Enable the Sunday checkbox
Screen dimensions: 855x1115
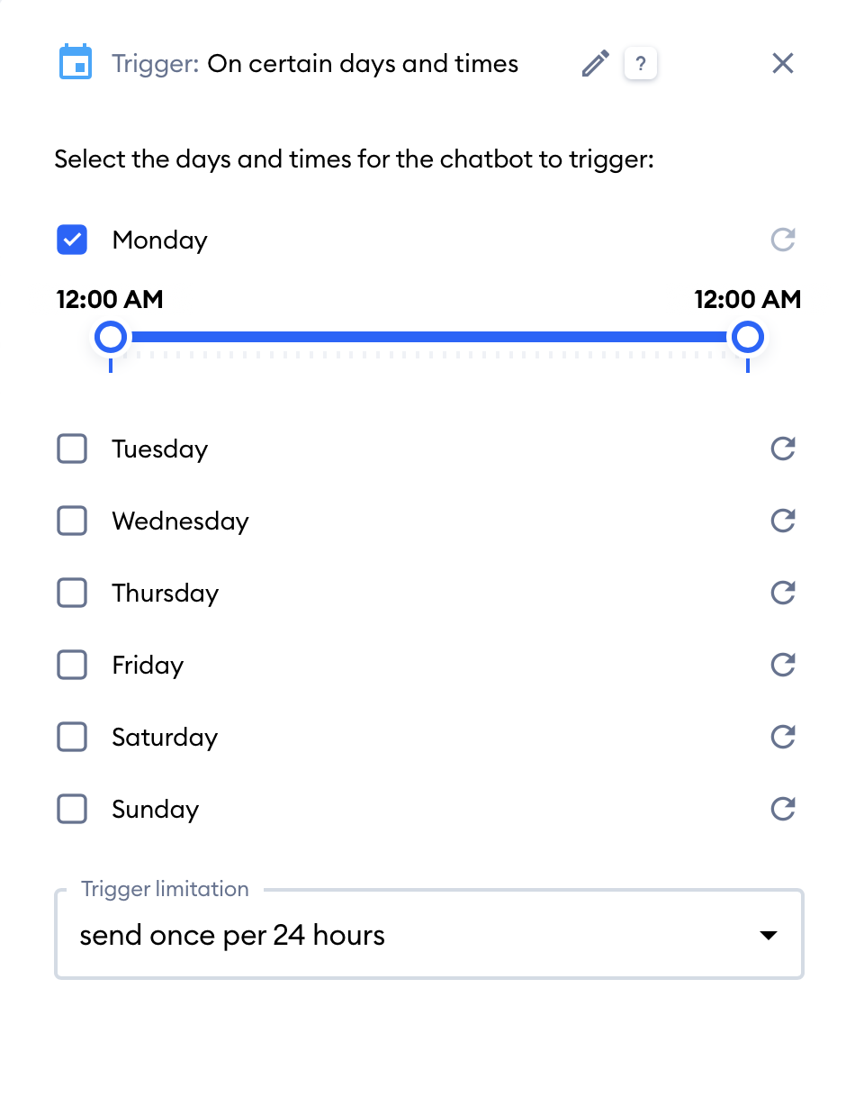[72, 809]
